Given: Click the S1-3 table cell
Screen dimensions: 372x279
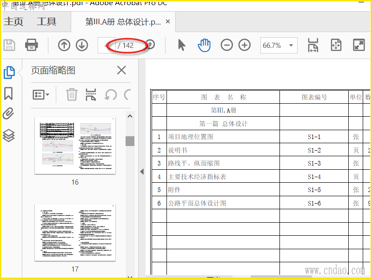Looking at the screenshot, I should (x=314, y=163).
